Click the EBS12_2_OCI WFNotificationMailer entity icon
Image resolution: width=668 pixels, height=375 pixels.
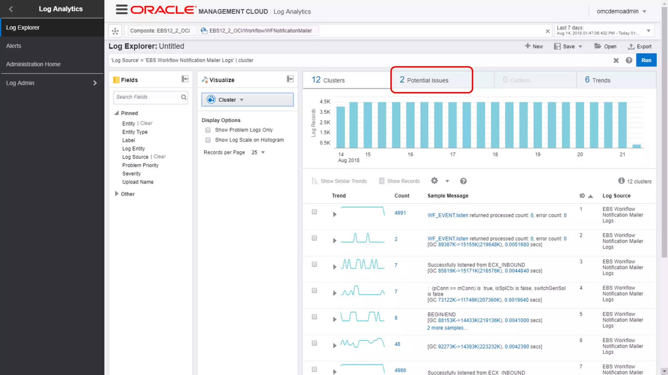[x=204, y=31]
